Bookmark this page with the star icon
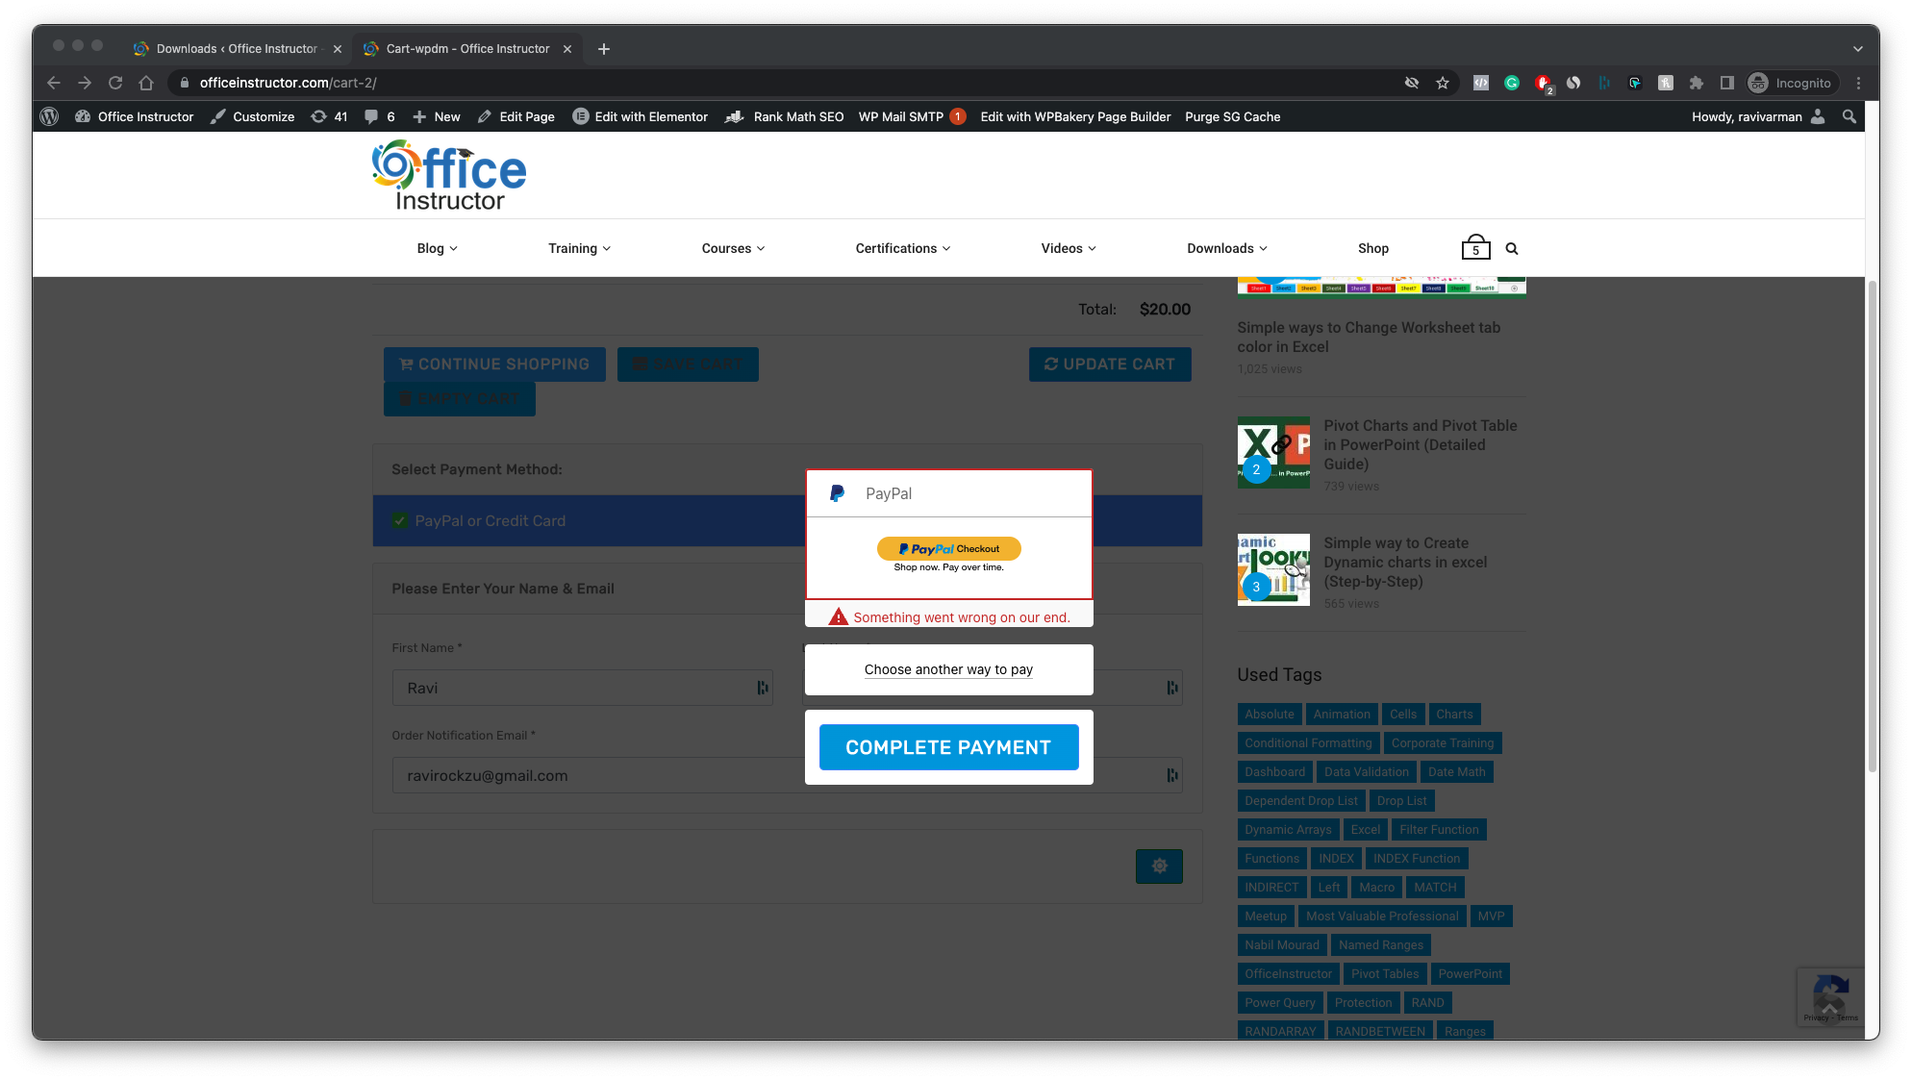 [x=1443, y=83]
